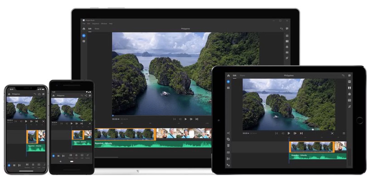Open the Transform panel icon on the tablet
This screenshot has width=370, height=182.
click(x=350, y=106)
